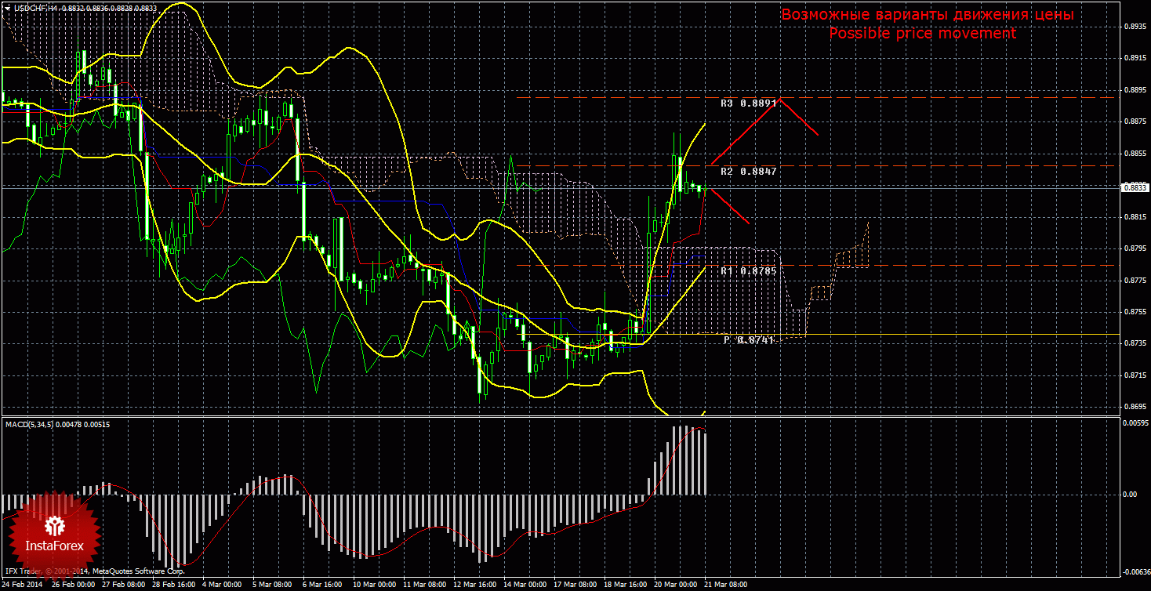Click the 24 Feb 2014 time label
This screenshot has height=591, width=1151.
point(22,585)
